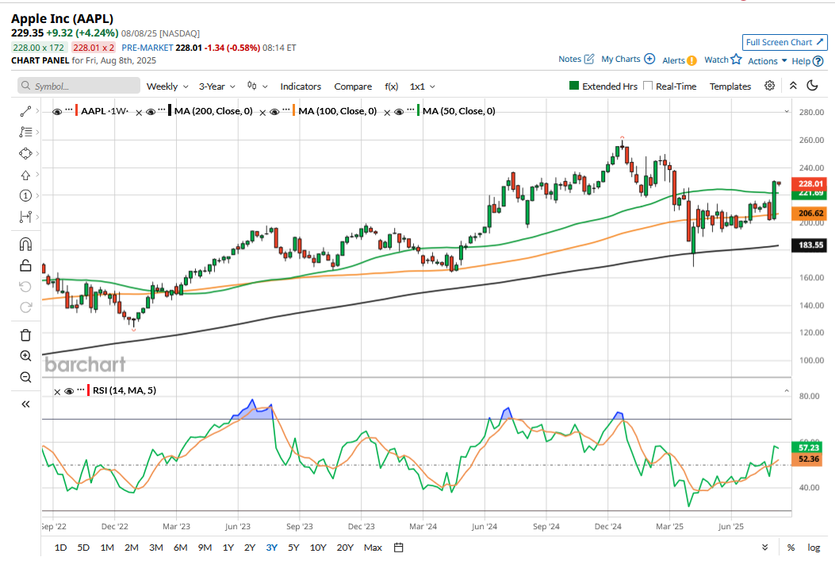
Task: Switch to dark mode moon icon
Action: pos(813,86)
